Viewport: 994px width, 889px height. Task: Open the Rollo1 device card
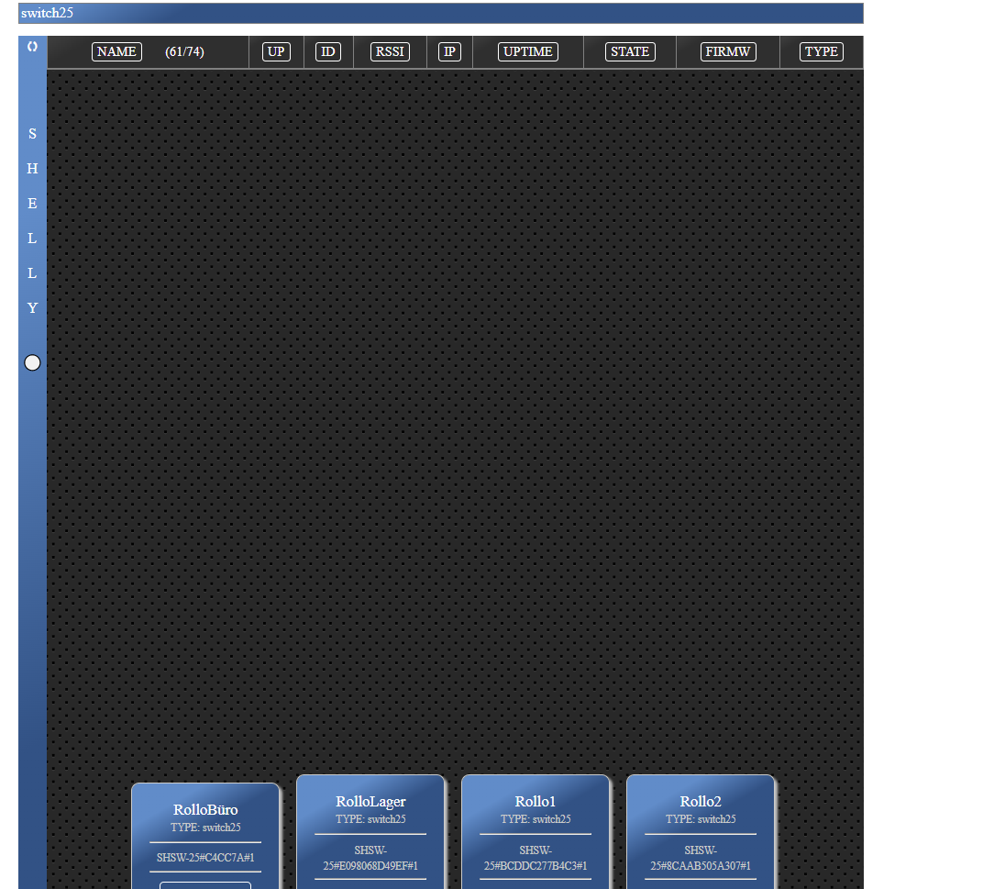(x=536, y=802)
